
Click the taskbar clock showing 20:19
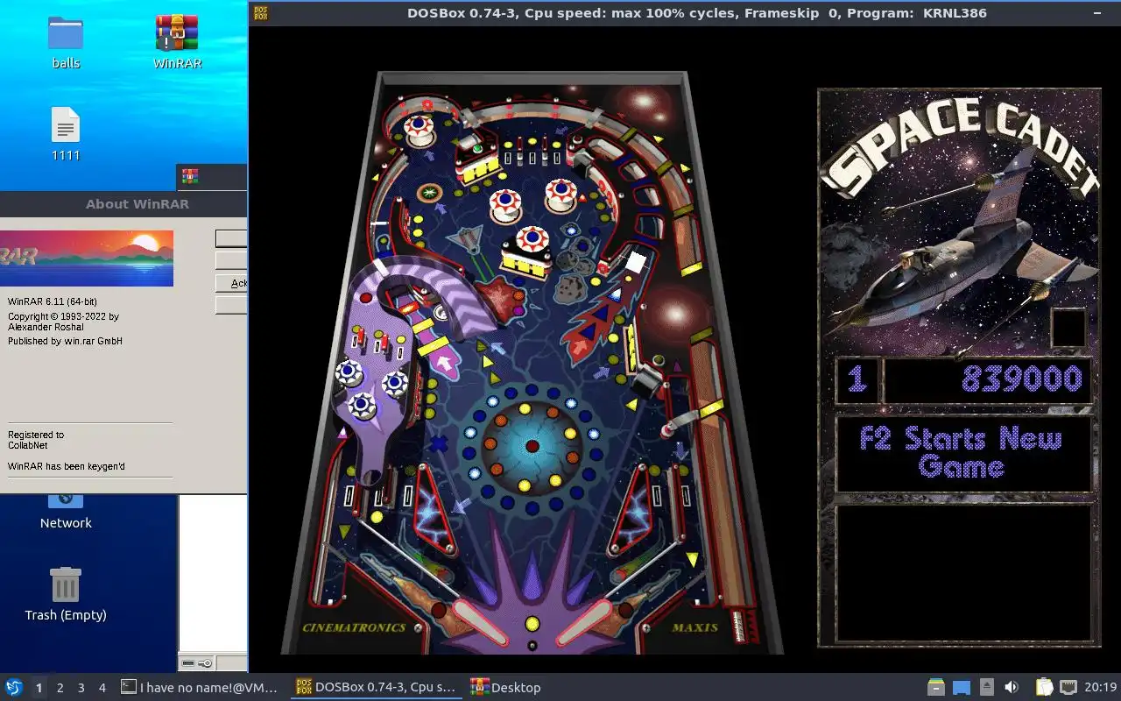1101,687
